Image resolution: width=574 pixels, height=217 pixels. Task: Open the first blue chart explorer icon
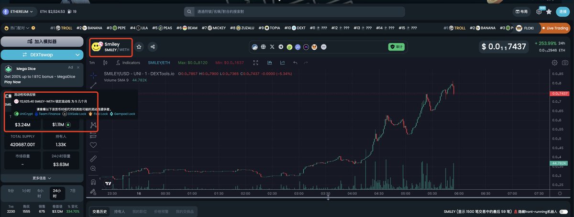[255, 47]
